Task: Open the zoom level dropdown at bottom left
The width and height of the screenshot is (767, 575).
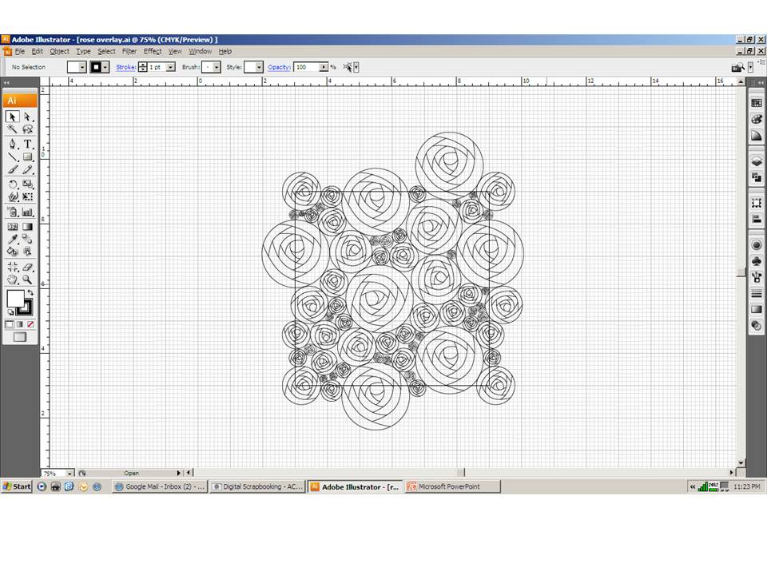Action: coord(68,473)
